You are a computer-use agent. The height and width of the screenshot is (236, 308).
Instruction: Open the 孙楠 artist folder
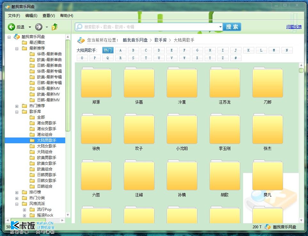182,175
